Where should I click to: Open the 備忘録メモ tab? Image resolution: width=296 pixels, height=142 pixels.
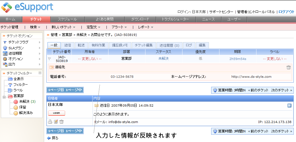120,45
